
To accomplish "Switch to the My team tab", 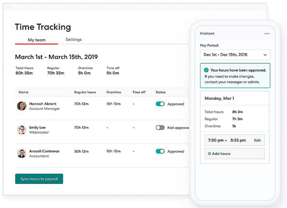I will click(37, 40).
